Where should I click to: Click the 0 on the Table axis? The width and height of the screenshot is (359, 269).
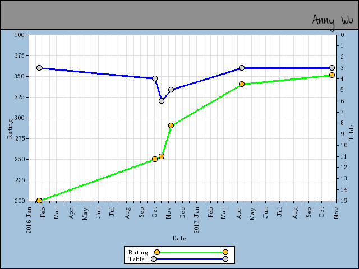pos(342,35)
